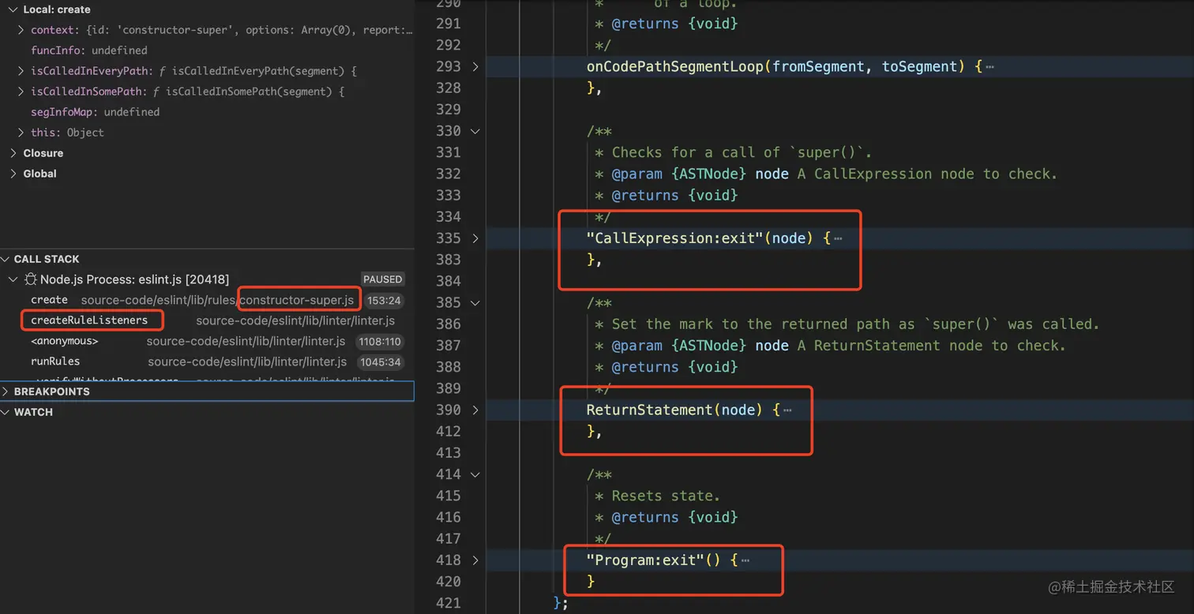Viewport: 1194px width, 614px height.
Task: Expand the BREAKPOINTS section
Action: 6,391
